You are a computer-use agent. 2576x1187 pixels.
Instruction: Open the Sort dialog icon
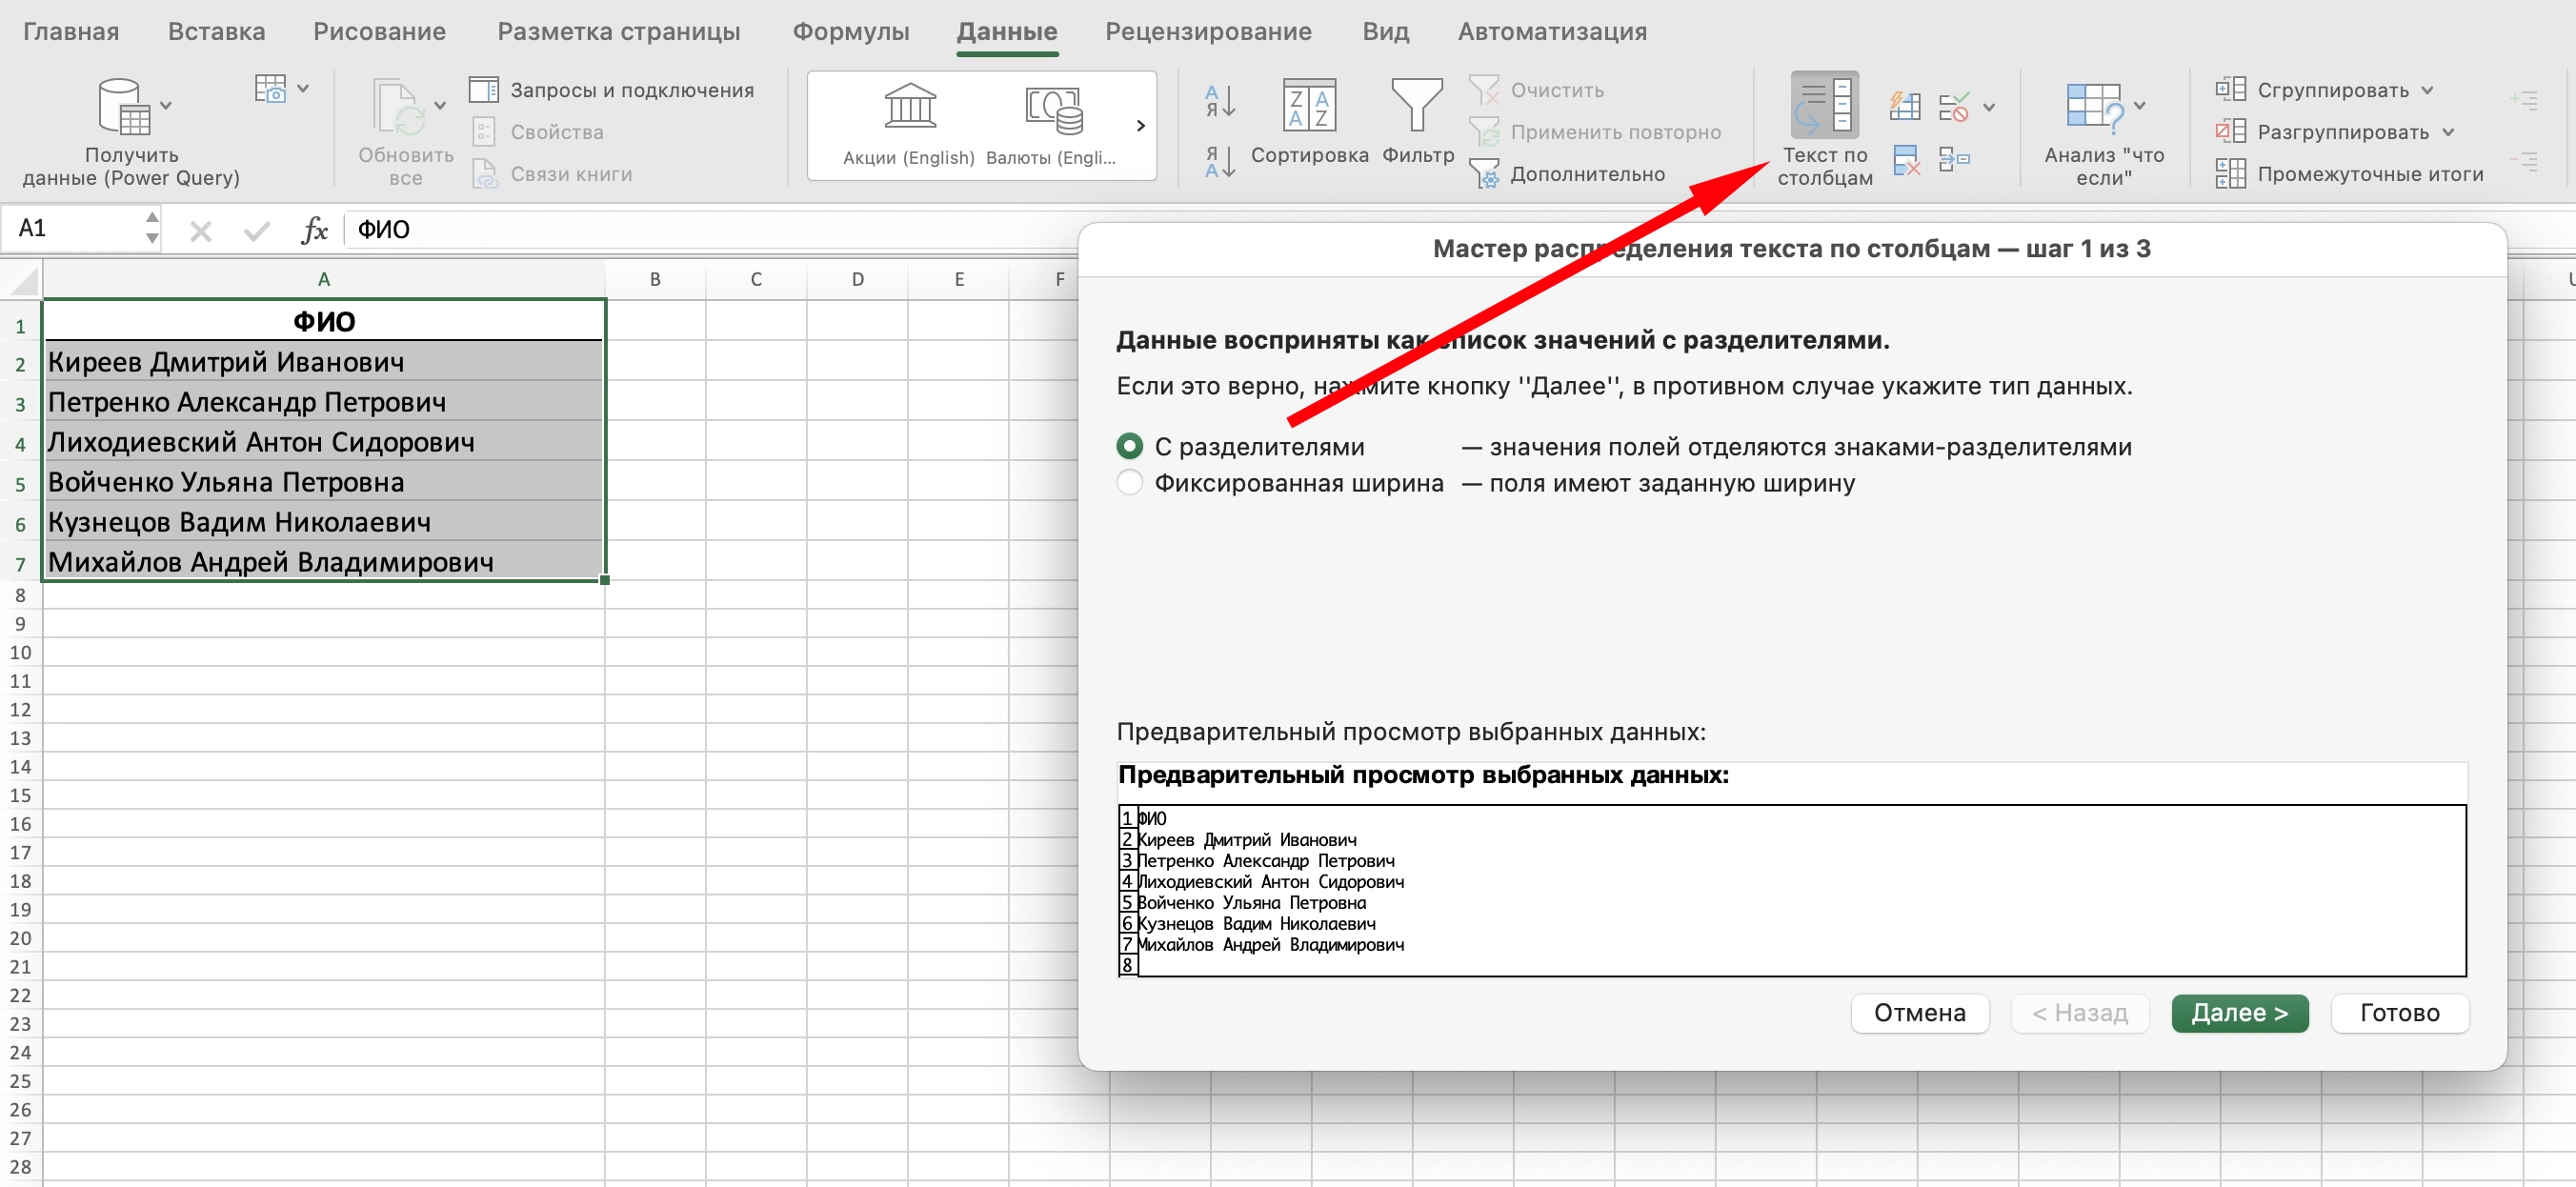click(1309, 106)
